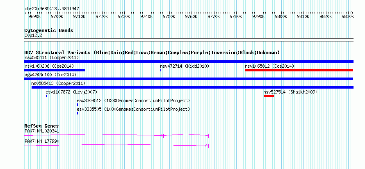Open the nsv585413 (Cooper2011) label
The width and height of the screenshot is (365, 169).
click(x=58, y=83)
